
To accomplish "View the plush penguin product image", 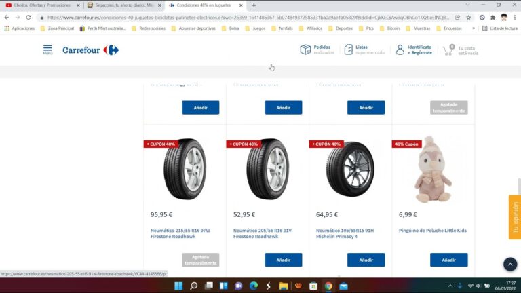I will coord(433,169).
